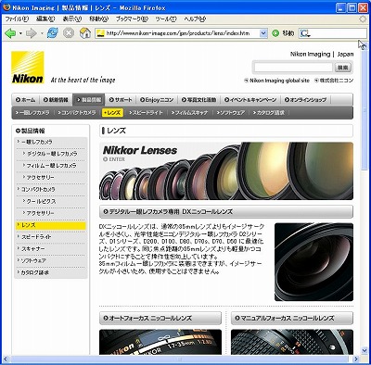
Task: Select the サポート navigation tab
Action: coord(121,100)
